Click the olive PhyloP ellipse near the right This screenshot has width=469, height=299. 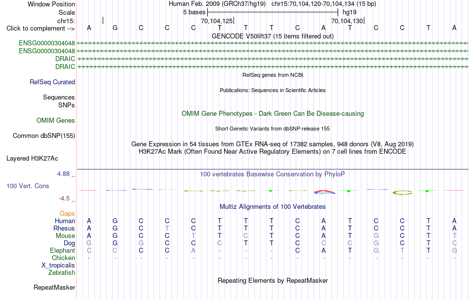click(x=402, y=193)
